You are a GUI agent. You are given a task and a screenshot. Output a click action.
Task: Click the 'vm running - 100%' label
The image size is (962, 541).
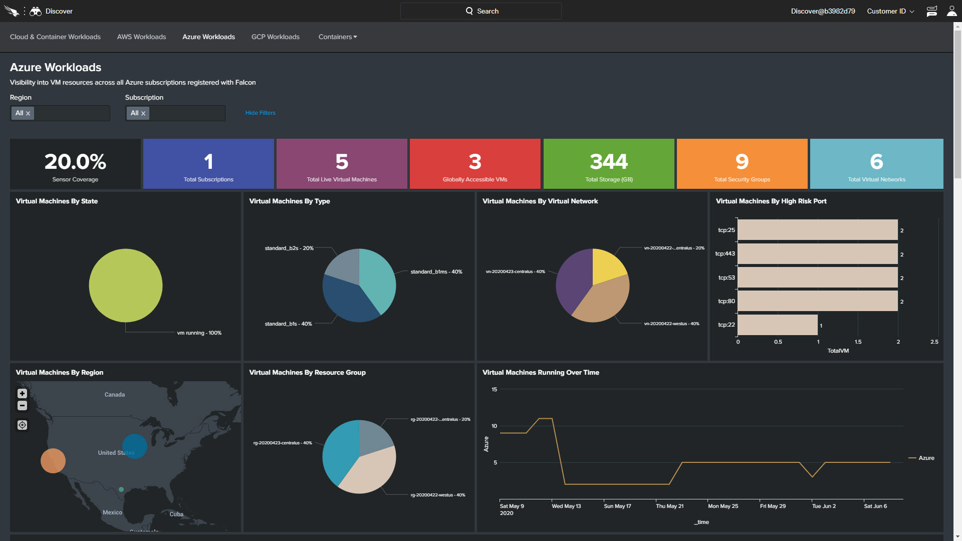(x=199, y=333)
